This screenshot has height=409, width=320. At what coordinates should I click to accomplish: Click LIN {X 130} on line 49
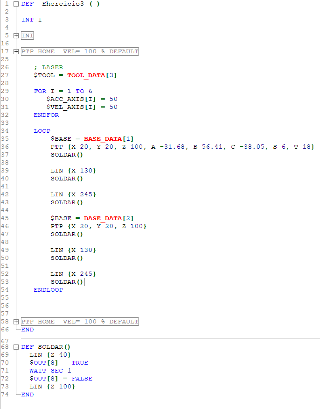73,250
